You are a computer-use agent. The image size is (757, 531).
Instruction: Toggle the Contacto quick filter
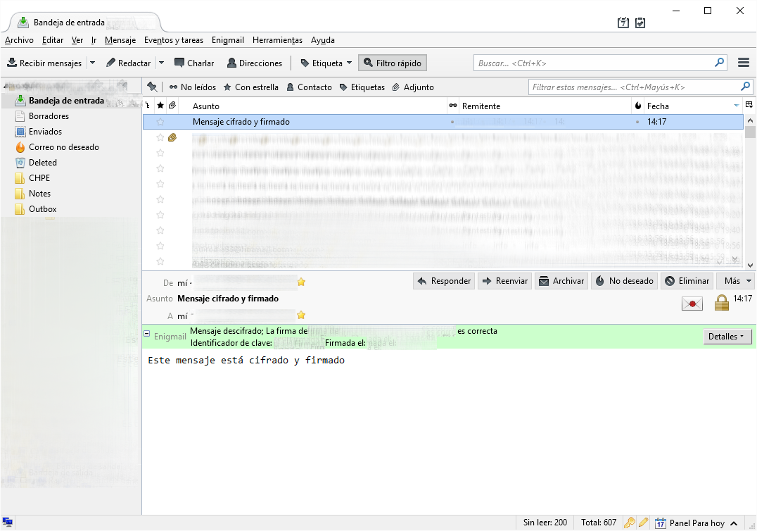309,87
